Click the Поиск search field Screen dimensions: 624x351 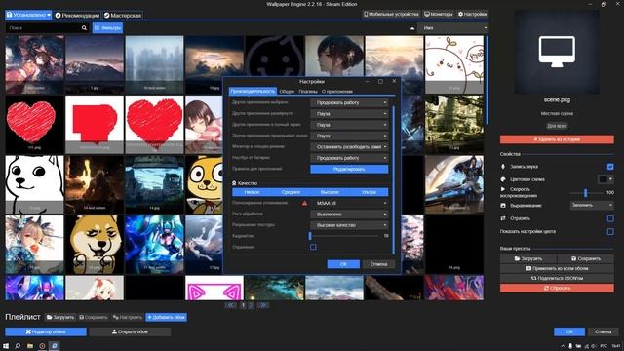click(43, 28)
